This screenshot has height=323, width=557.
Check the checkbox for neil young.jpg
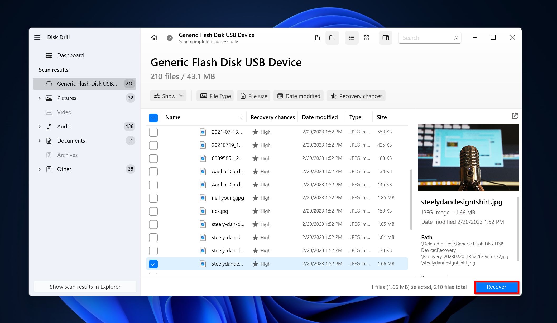[x=153, y=198]
